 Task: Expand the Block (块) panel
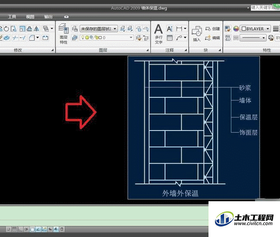pos(220,50)
